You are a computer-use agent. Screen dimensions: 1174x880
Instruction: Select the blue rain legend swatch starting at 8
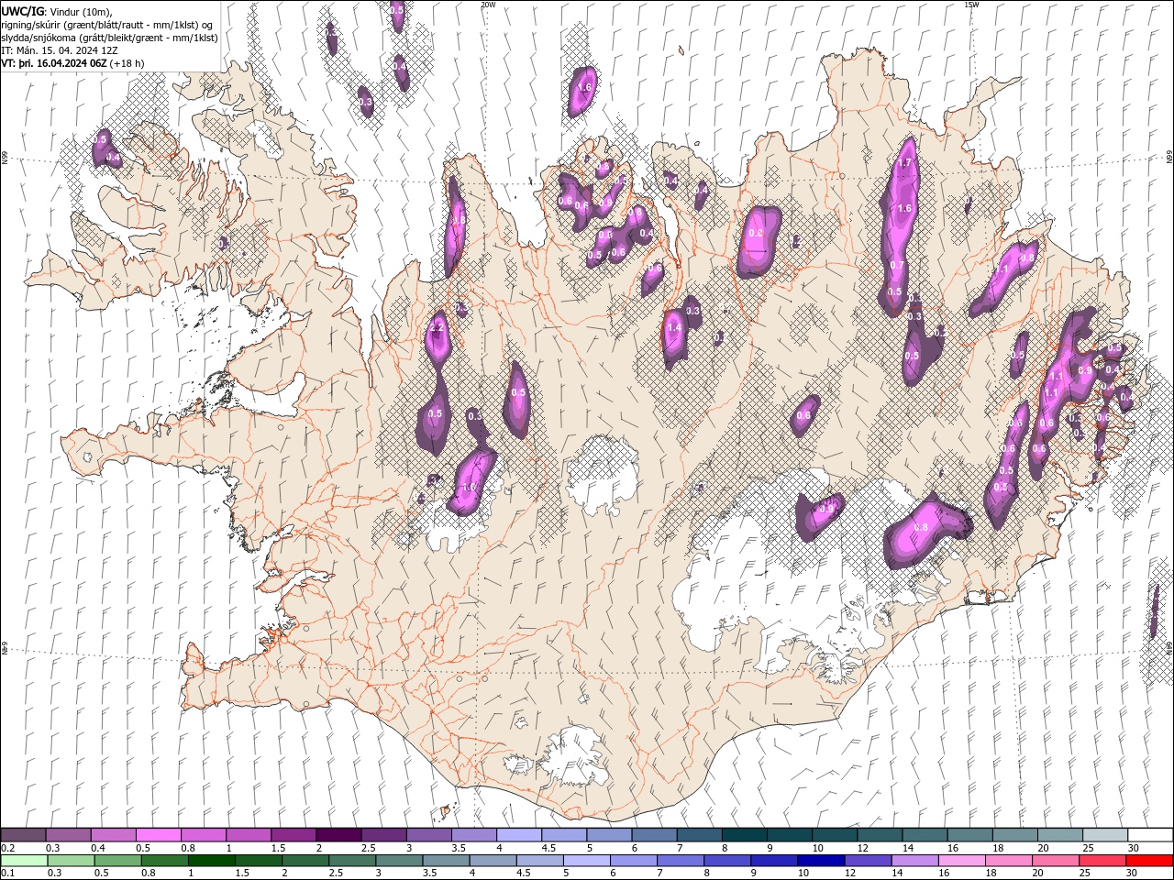pyautogui.click(x=727, y=861)
